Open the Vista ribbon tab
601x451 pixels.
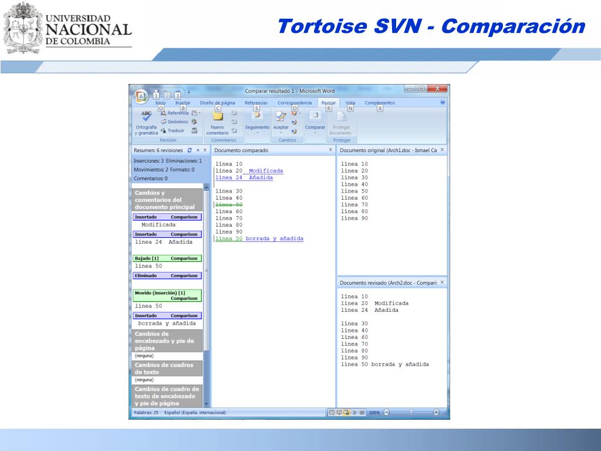(350, 103)
